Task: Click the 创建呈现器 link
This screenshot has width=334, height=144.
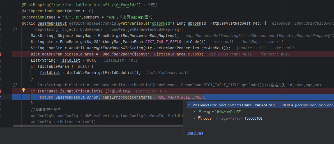Action: tap(195, 133)
